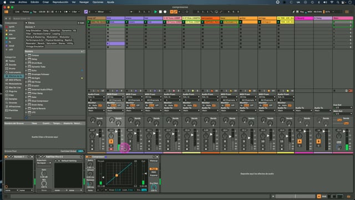The height and width of the screenshot is (200, 355).
Task: Click the browser search field
Action: (x=48, y=18)
